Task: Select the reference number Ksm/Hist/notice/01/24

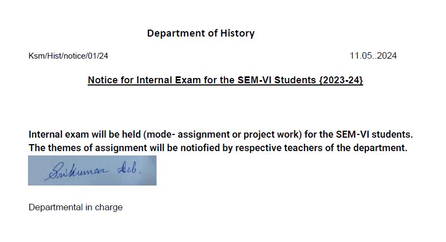Action: (x=68, y=56)
